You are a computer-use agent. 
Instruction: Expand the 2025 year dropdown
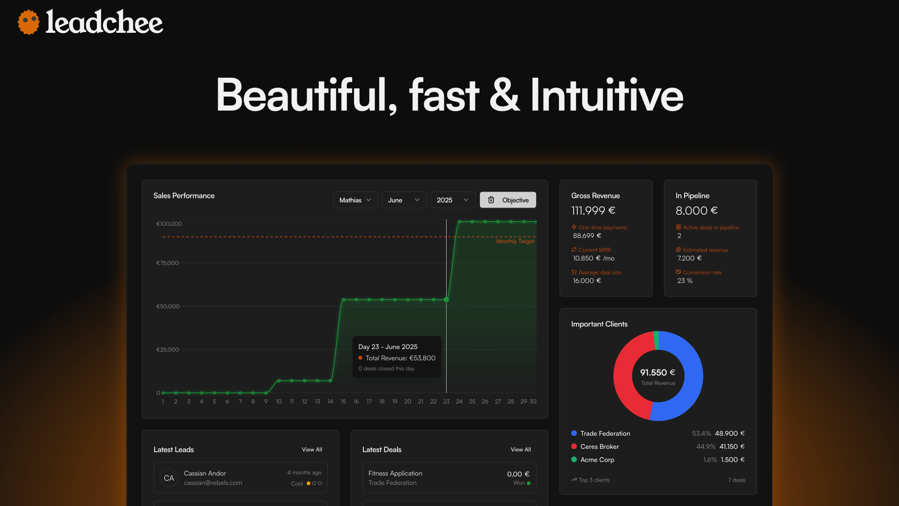453,200
